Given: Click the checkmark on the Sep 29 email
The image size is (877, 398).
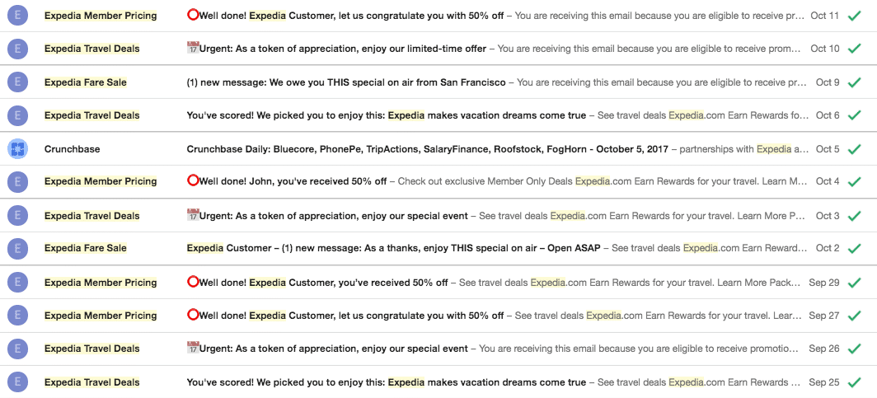Looking at the screenshot, I should coord(854,283).
